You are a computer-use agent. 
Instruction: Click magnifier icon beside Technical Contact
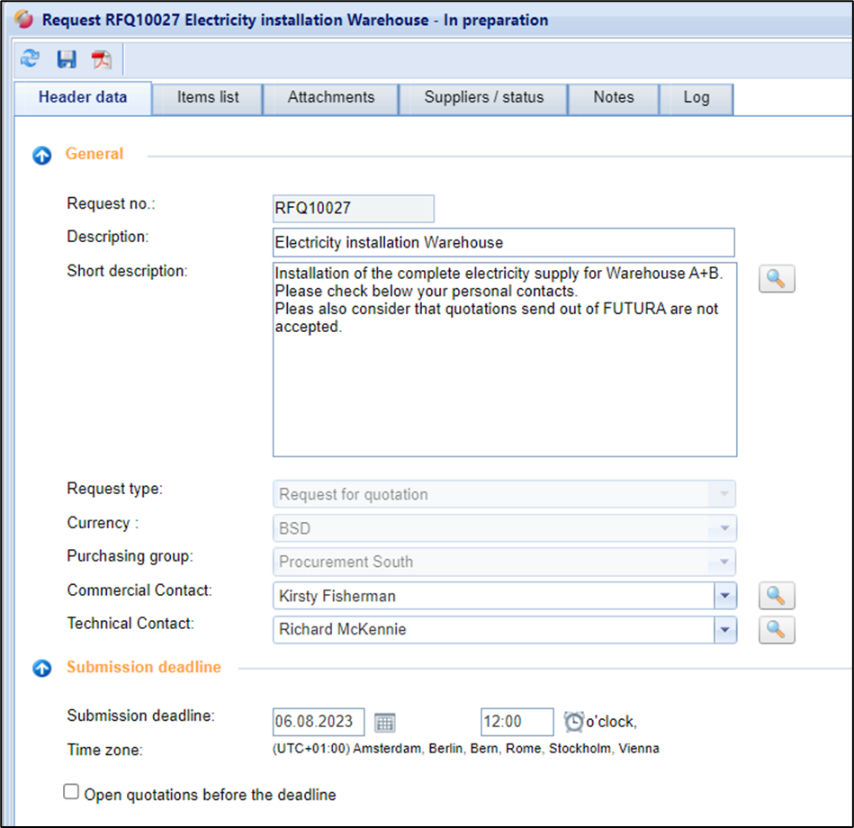[777, 630]
